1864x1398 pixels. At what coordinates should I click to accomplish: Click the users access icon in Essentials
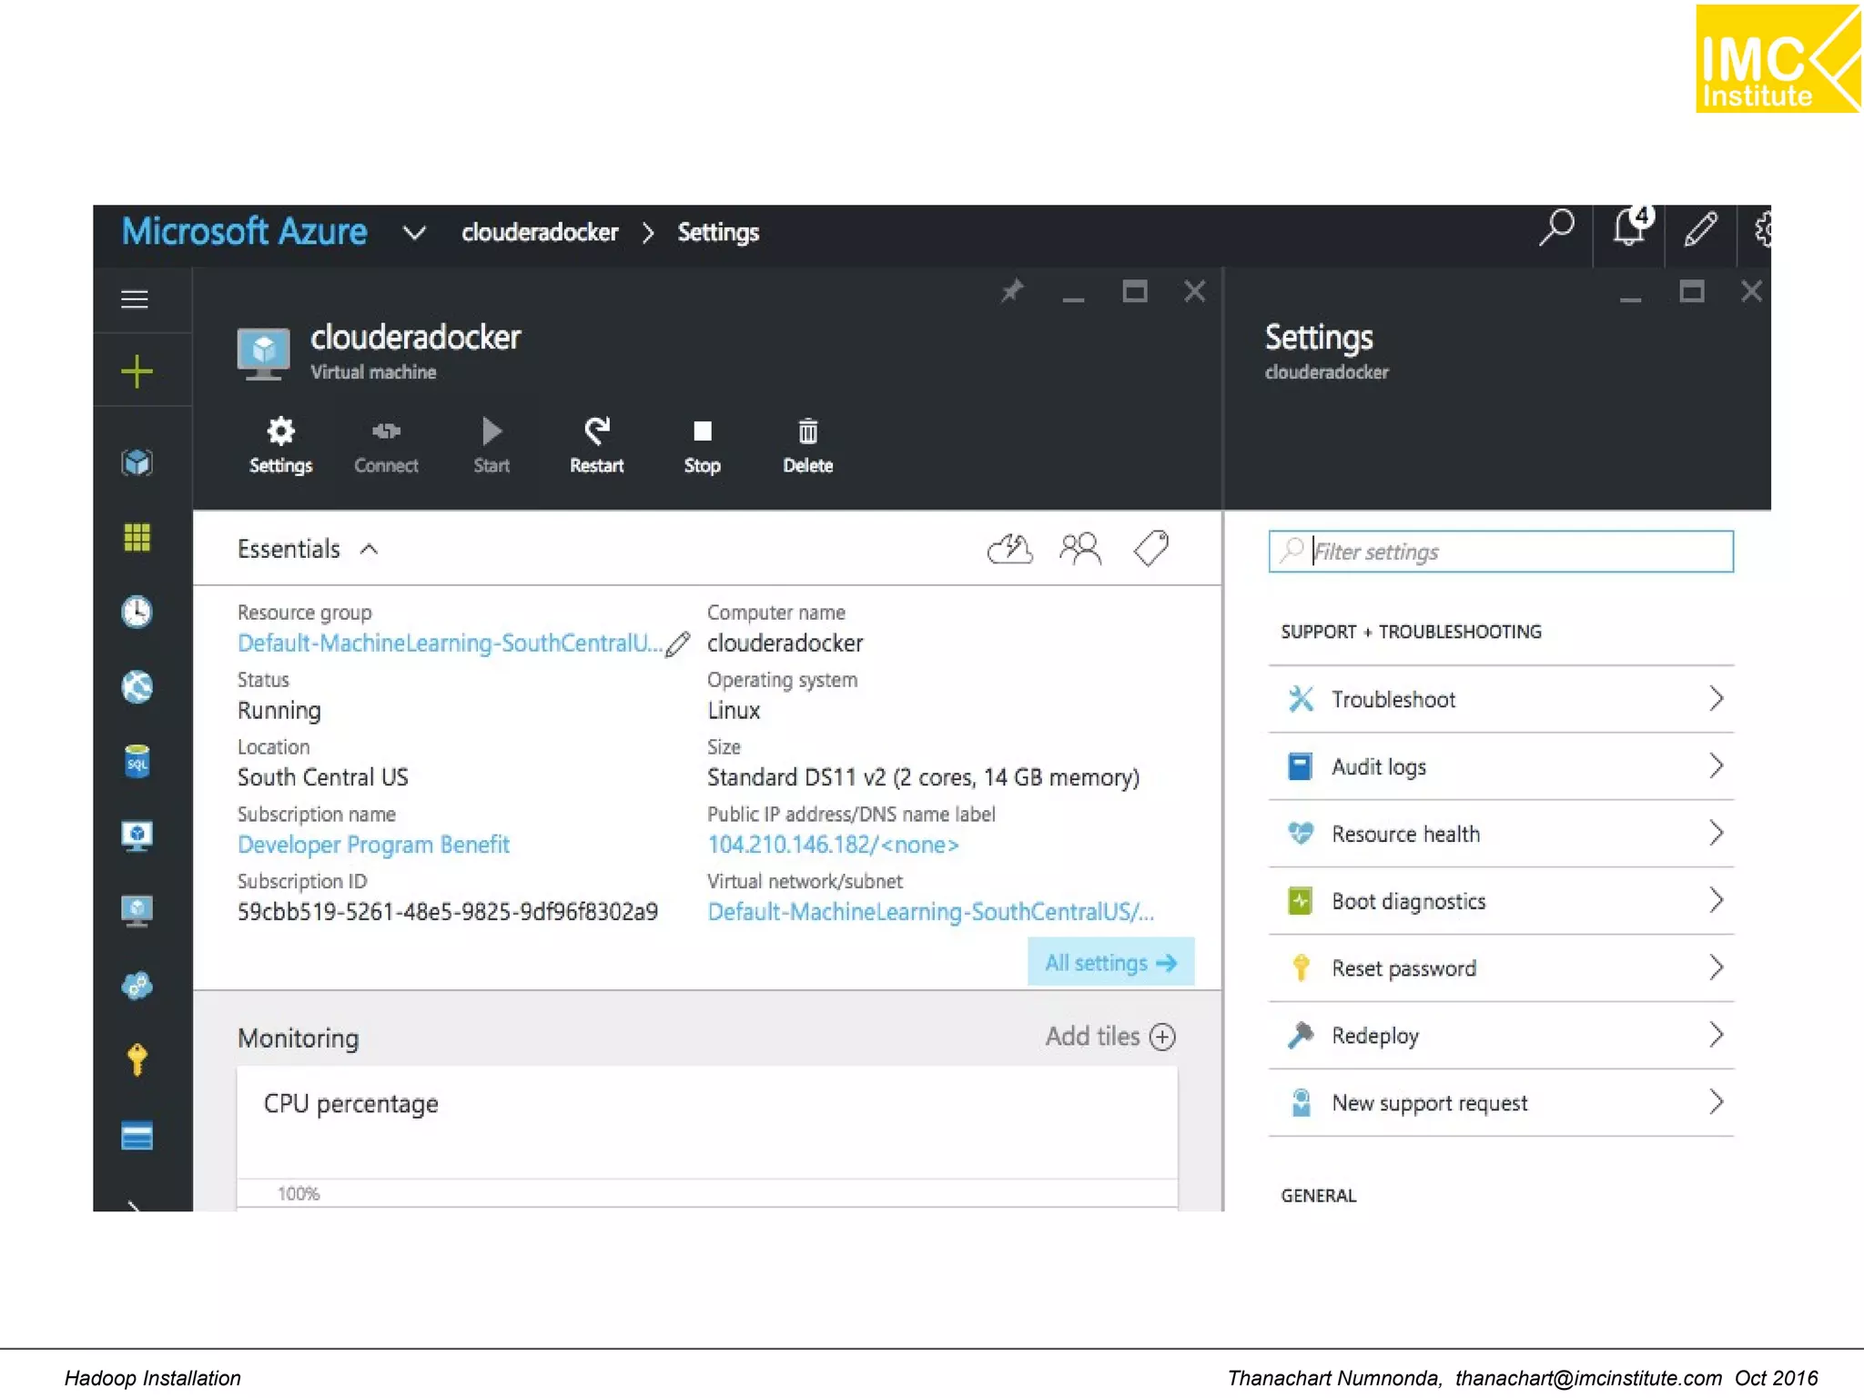(1080, 549)
